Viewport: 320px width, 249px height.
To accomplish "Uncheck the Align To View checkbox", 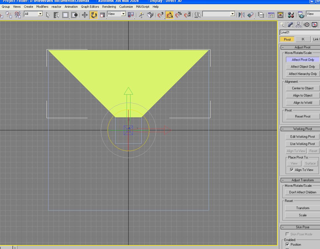I will 292,170.
